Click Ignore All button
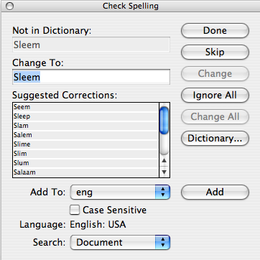Image resolution: width=260 pixels, height=260 pixels. (215, 96)
